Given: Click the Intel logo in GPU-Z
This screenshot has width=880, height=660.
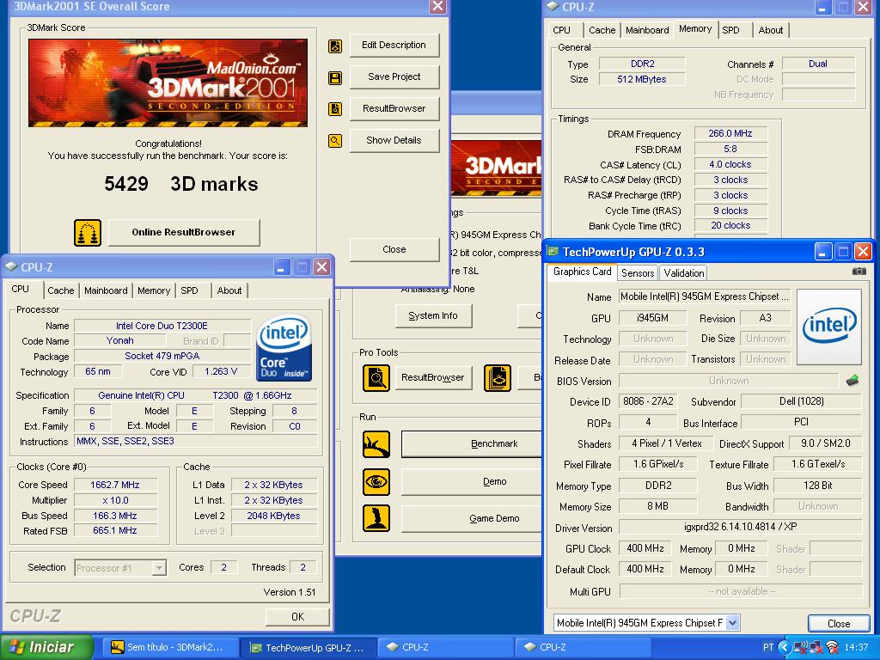Looking at the screenshot, I should coord(829,327).
